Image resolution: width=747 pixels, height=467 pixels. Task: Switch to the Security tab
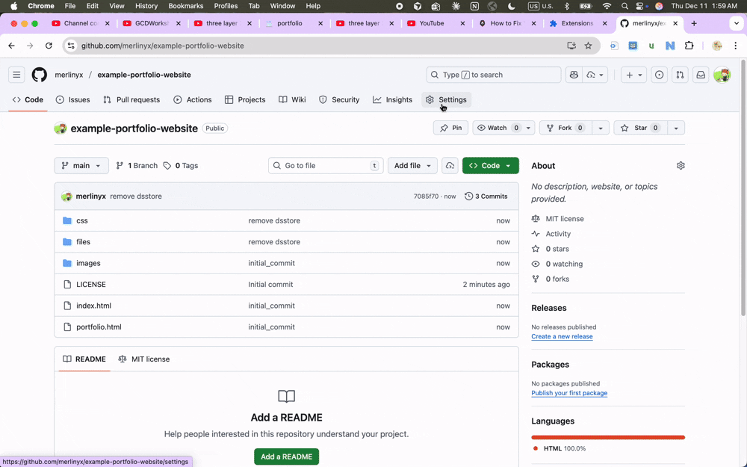(339, 99)
